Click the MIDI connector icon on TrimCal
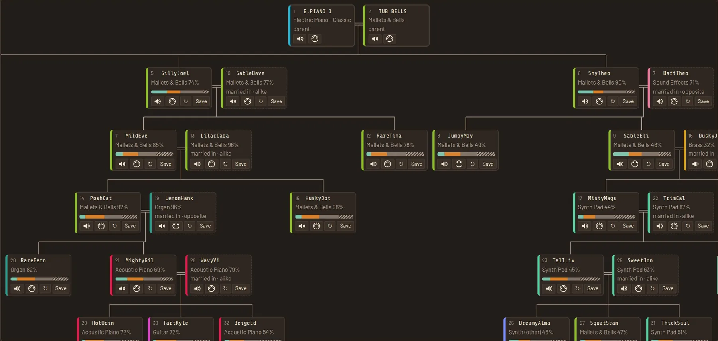The width and height of the screenshot is (718, 341). (674, 226)
